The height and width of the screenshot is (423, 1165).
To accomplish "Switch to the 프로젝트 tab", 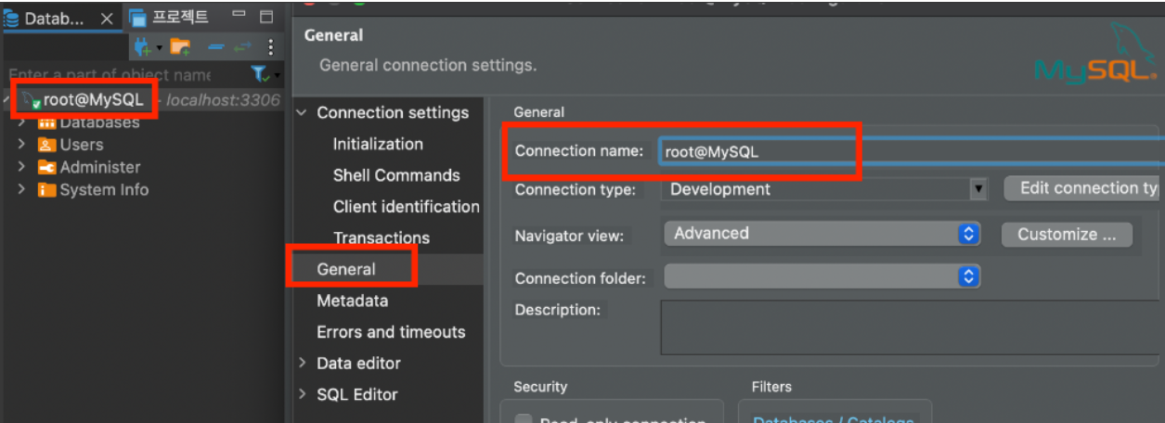I will click(169, 17).
